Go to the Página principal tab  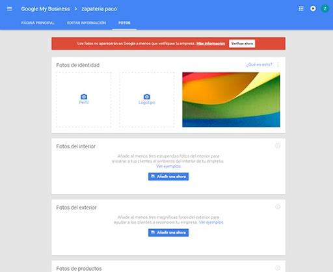(38, 23)
